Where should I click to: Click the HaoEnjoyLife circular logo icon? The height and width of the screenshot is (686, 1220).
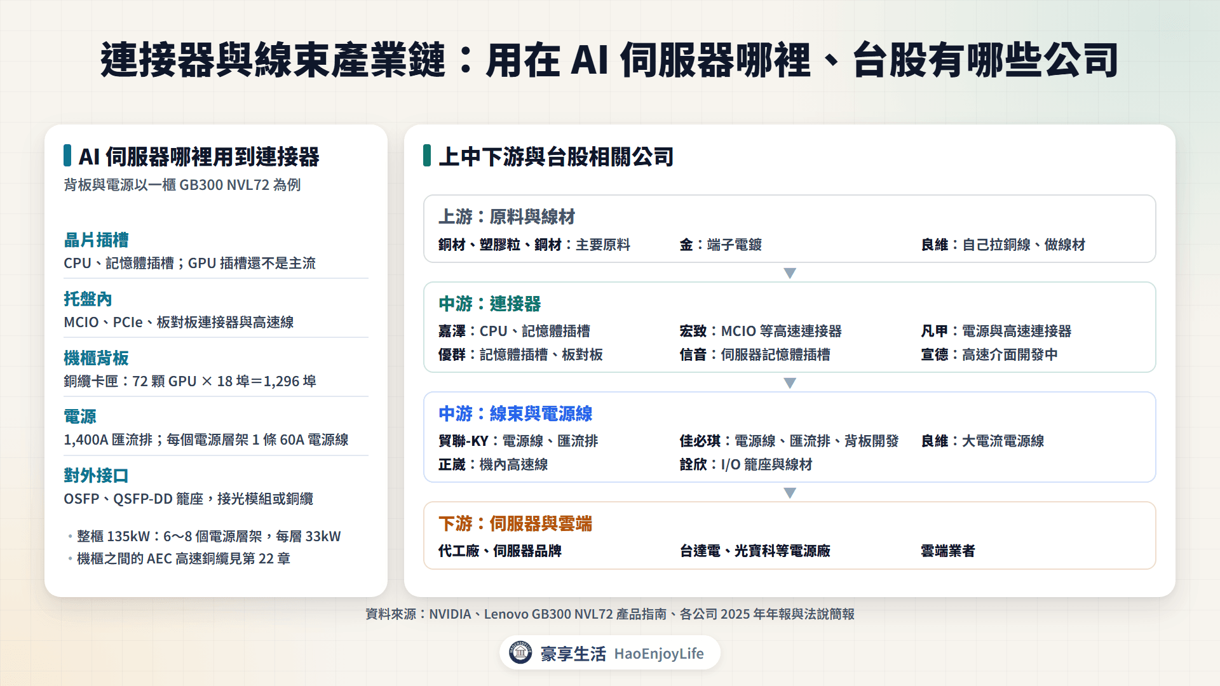click(520, 652)
